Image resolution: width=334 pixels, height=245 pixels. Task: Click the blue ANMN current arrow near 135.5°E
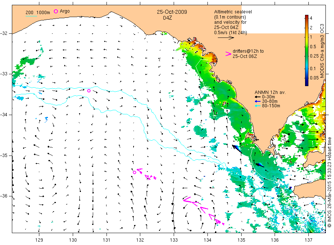pyautogui.click(x=260, y=165)
